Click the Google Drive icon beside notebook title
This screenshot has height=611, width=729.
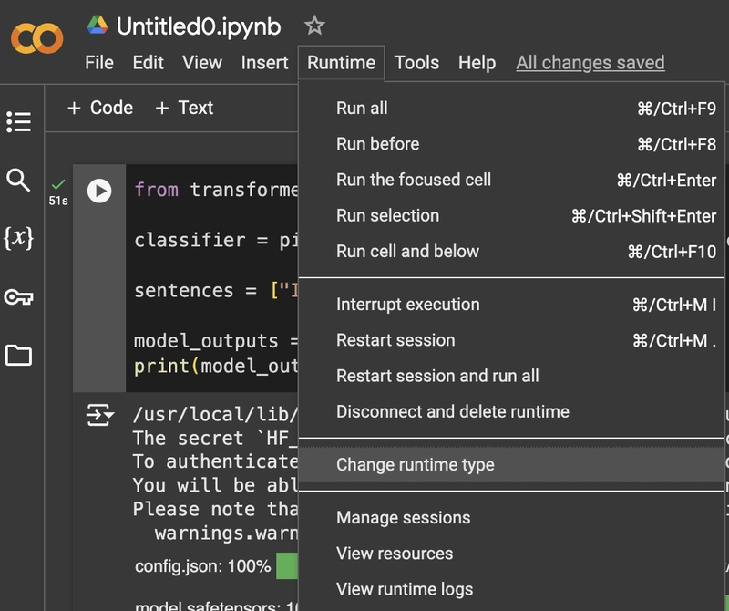98,26
